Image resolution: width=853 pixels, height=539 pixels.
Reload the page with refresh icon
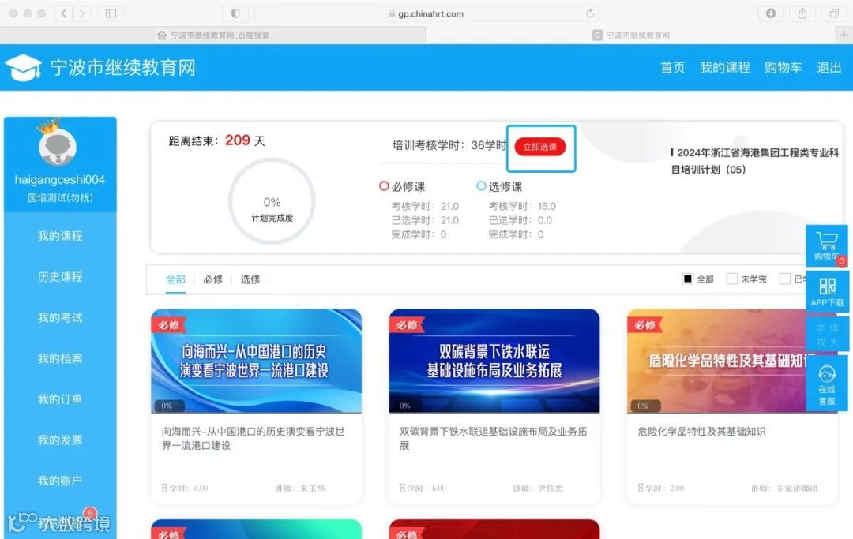[x=590, y=13]
